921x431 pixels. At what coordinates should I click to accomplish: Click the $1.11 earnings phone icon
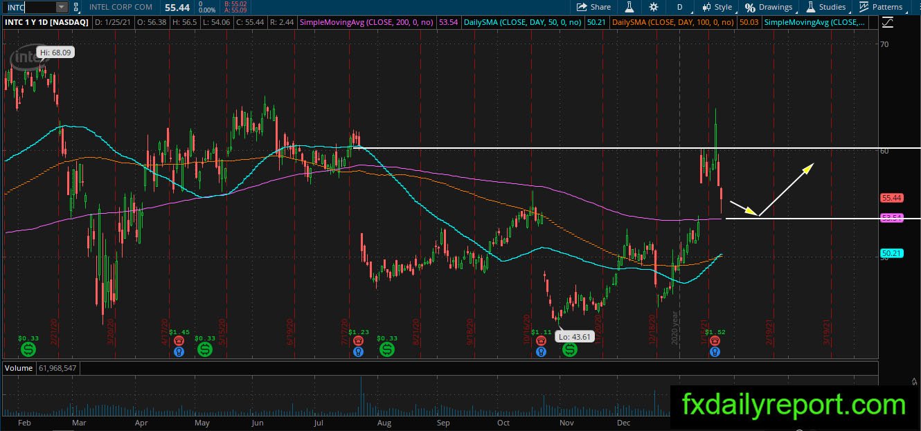[x=541, y=340]
